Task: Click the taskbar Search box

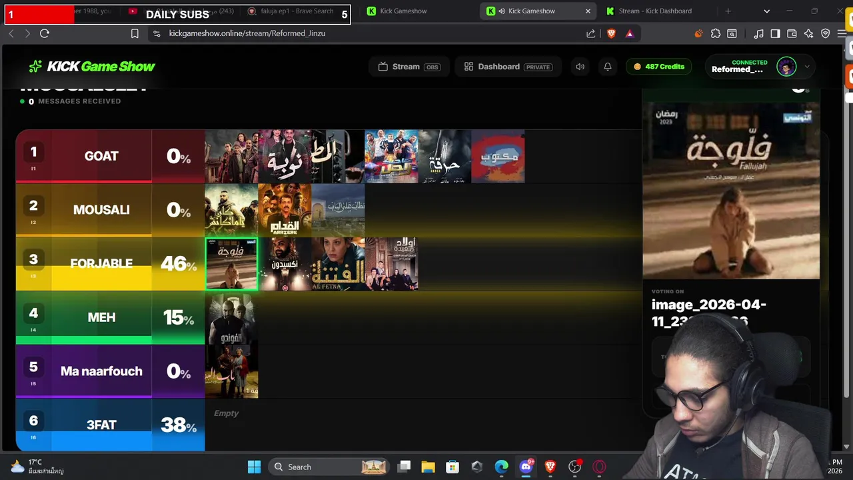Action: 329,467
